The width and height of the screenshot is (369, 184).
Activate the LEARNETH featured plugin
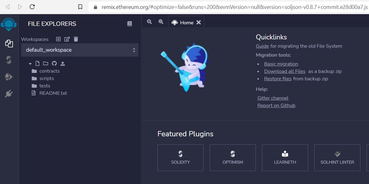(x=285, y=158)
